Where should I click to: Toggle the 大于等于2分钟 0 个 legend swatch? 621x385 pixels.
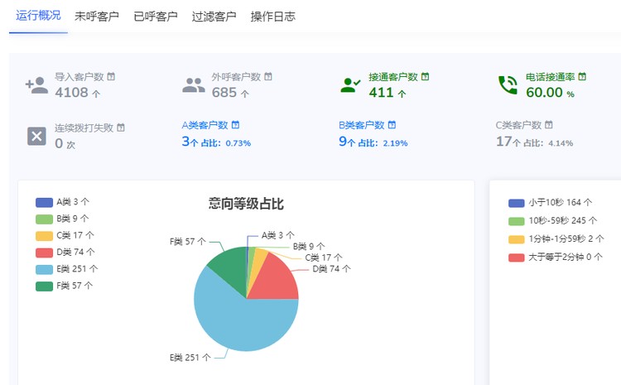click(x=517, y=257)
